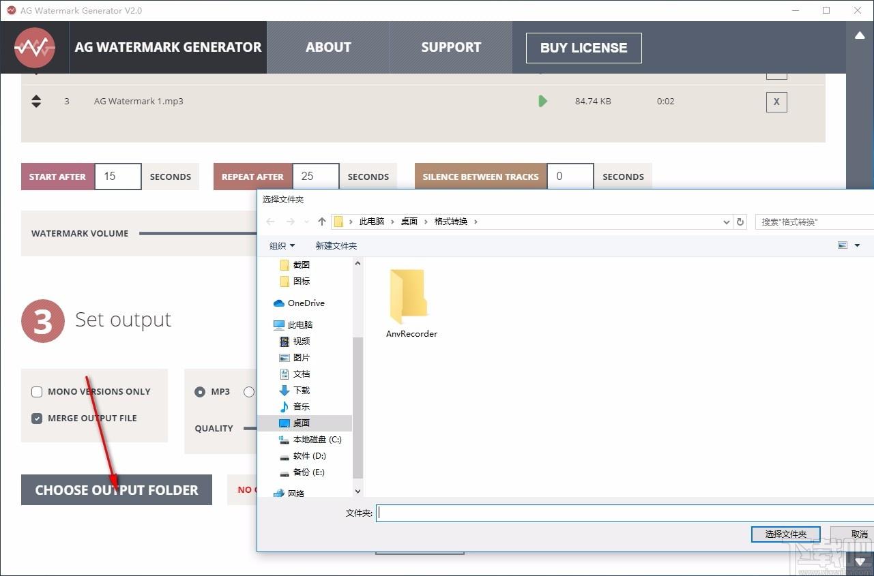Click the Buy License button
The height and width of the screenshot is (576, 874).
pos(583,48)
